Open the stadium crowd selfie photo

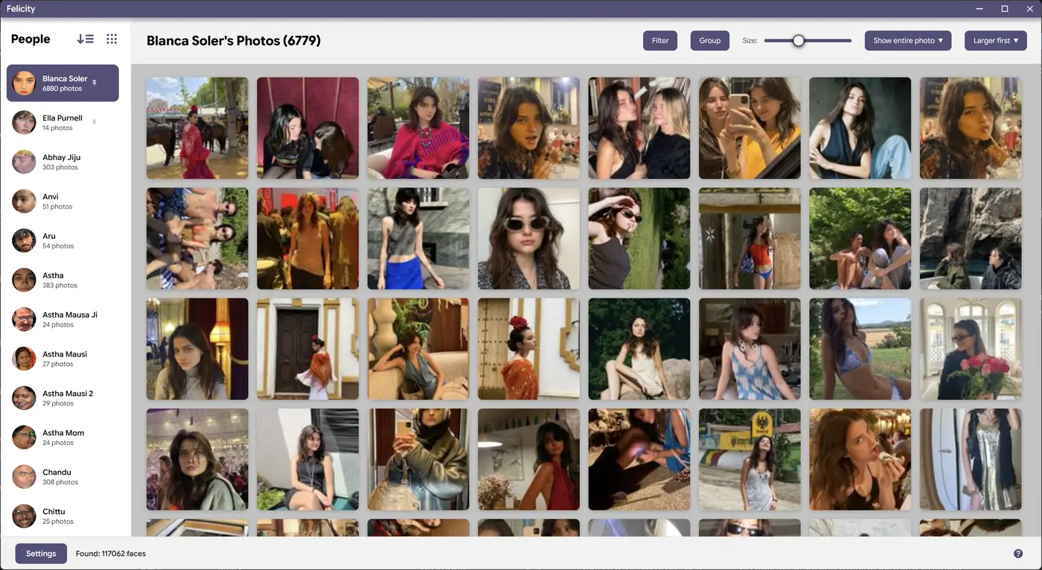pyautogui.click(x=197, y=459)
